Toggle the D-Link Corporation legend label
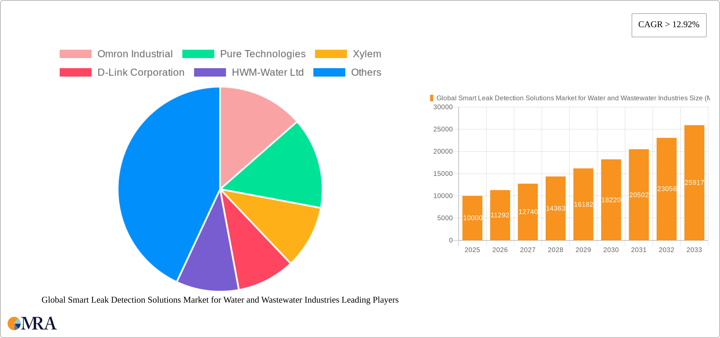This screenshot has height=338, width=720. tap(141, 72)
